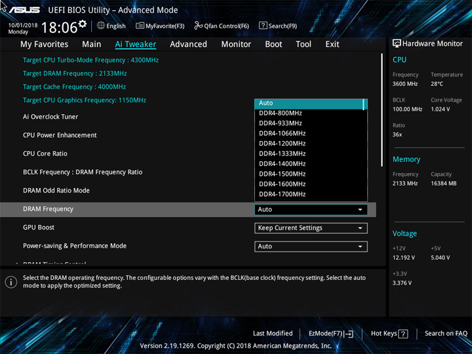Select DDR4-1500MHz option
Image resolution: width=472 pixels, height=354 pixels.
(x=309, y=174)
